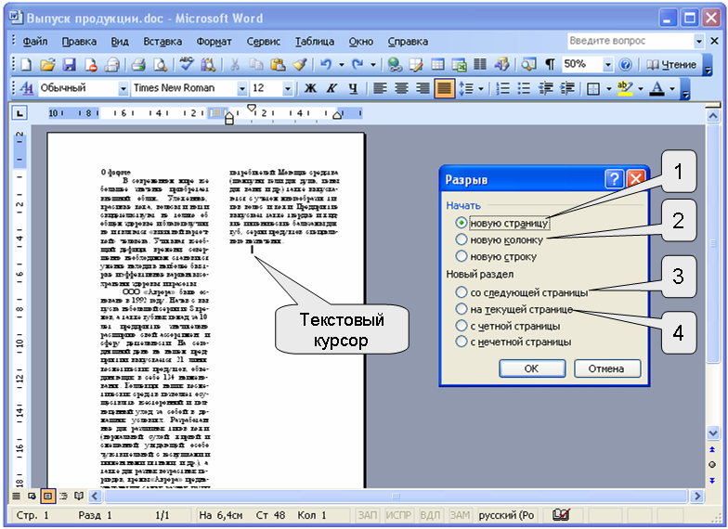Viewport: 728px width, 529px height.
Task: Click the Print icon in toolbar
Action: pos(137,65)
